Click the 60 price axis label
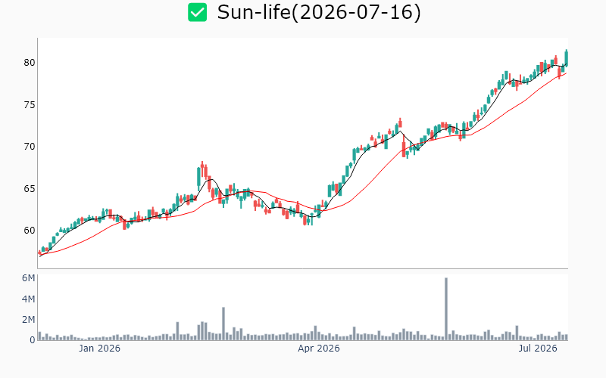This screenshot has width=606, height=378. [30, 231]
